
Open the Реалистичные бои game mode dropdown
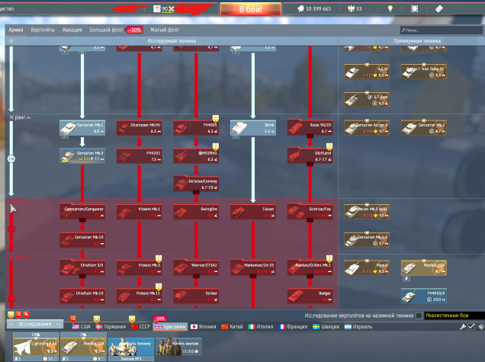point(453,316)
